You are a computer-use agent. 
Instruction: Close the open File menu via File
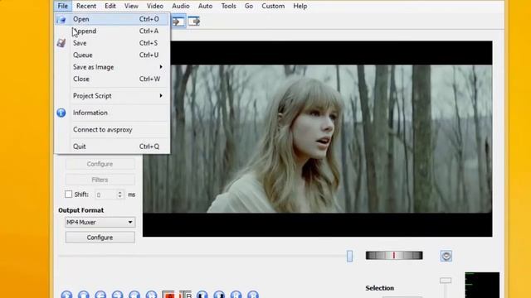63,6
